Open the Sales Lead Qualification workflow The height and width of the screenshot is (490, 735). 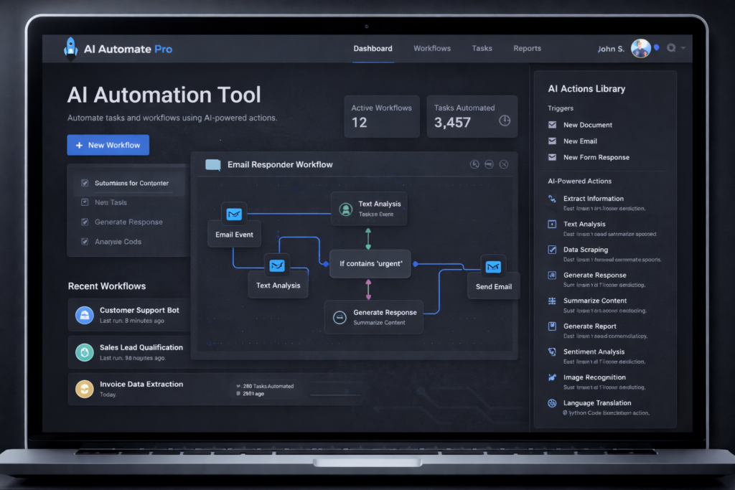click(x=141, y=347)
